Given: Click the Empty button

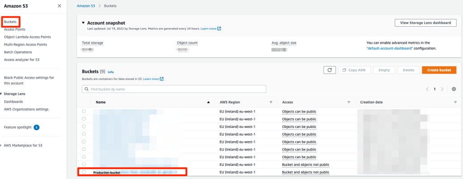Looking at the screenshot, I should pos(384,70).
